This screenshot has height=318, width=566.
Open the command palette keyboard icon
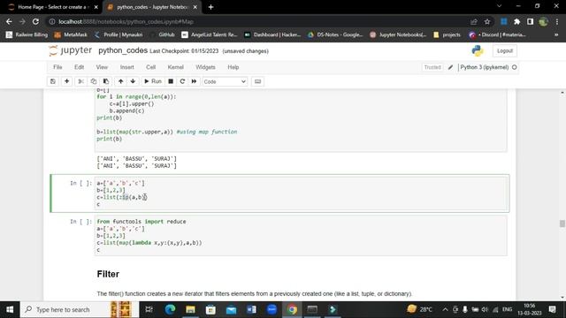(x=257, y=81)
